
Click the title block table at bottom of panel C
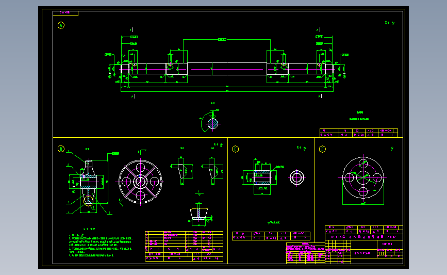pos(271,236)
